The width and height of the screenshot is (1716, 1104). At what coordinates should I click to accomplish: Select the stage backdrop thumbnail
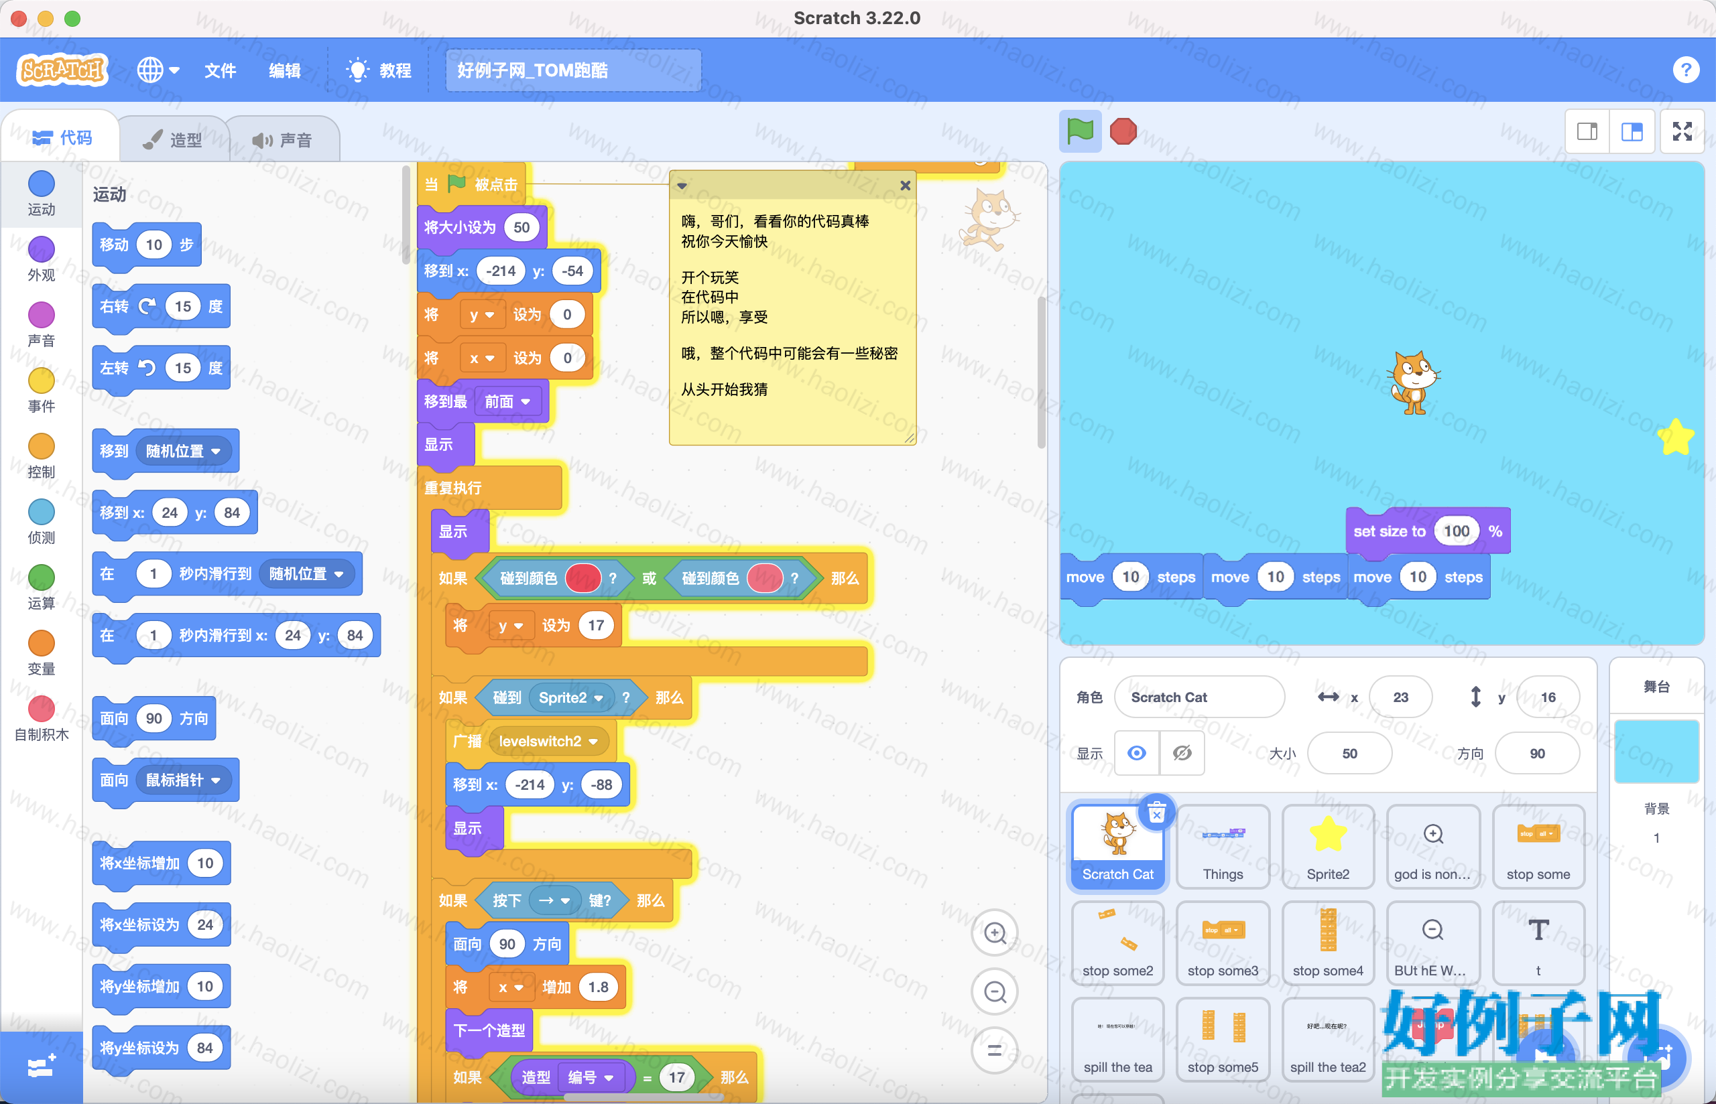click(1656, 751)
